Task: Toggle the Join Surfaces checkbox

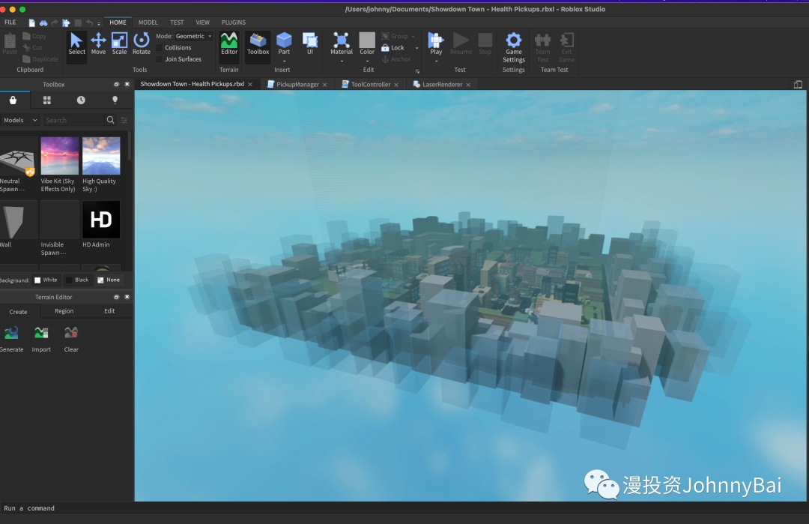Action: [160, 59]
